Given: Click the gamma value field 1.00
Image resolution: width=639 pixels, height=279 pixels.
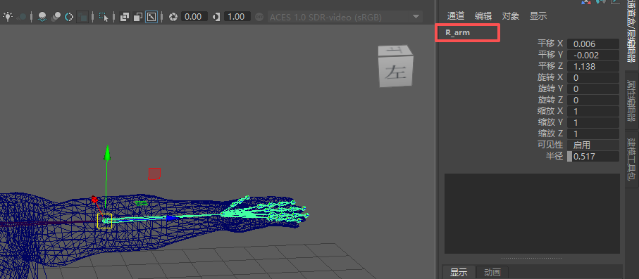Looking at the screenshot, I should [237, 17].
